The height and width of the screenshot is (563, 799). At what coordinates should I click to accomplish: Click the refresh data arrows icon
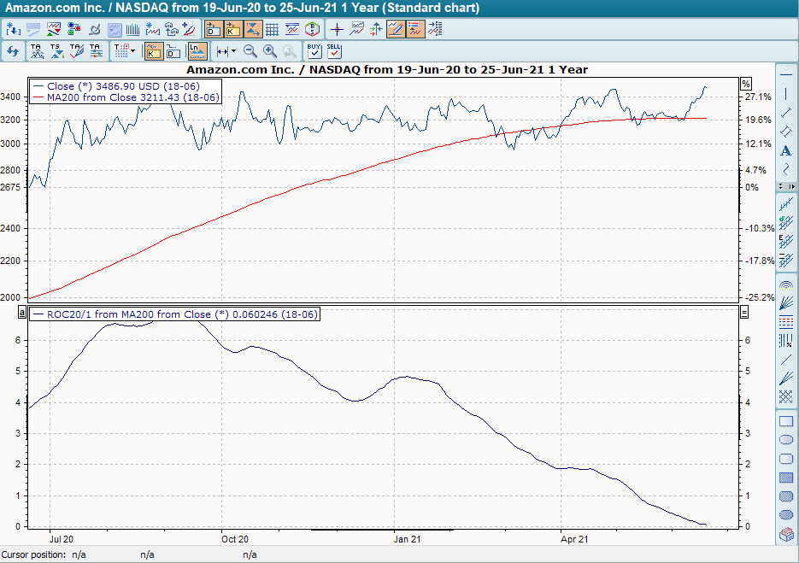click(13, 51)
